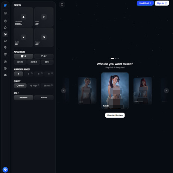Select the 7:9 aspect ratio

[23, 56]
